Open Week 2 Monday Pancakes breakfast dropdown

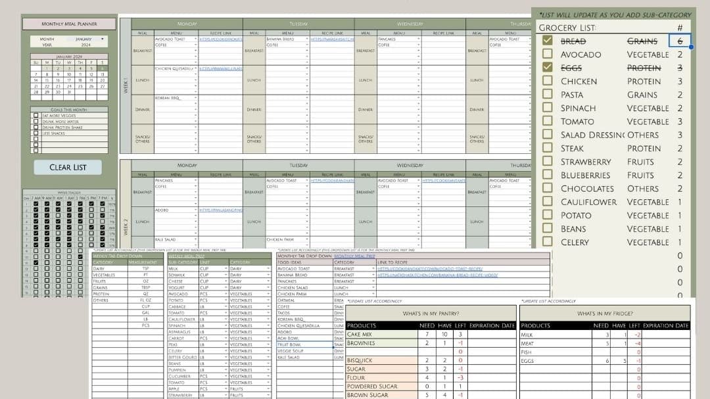(196, 181)
